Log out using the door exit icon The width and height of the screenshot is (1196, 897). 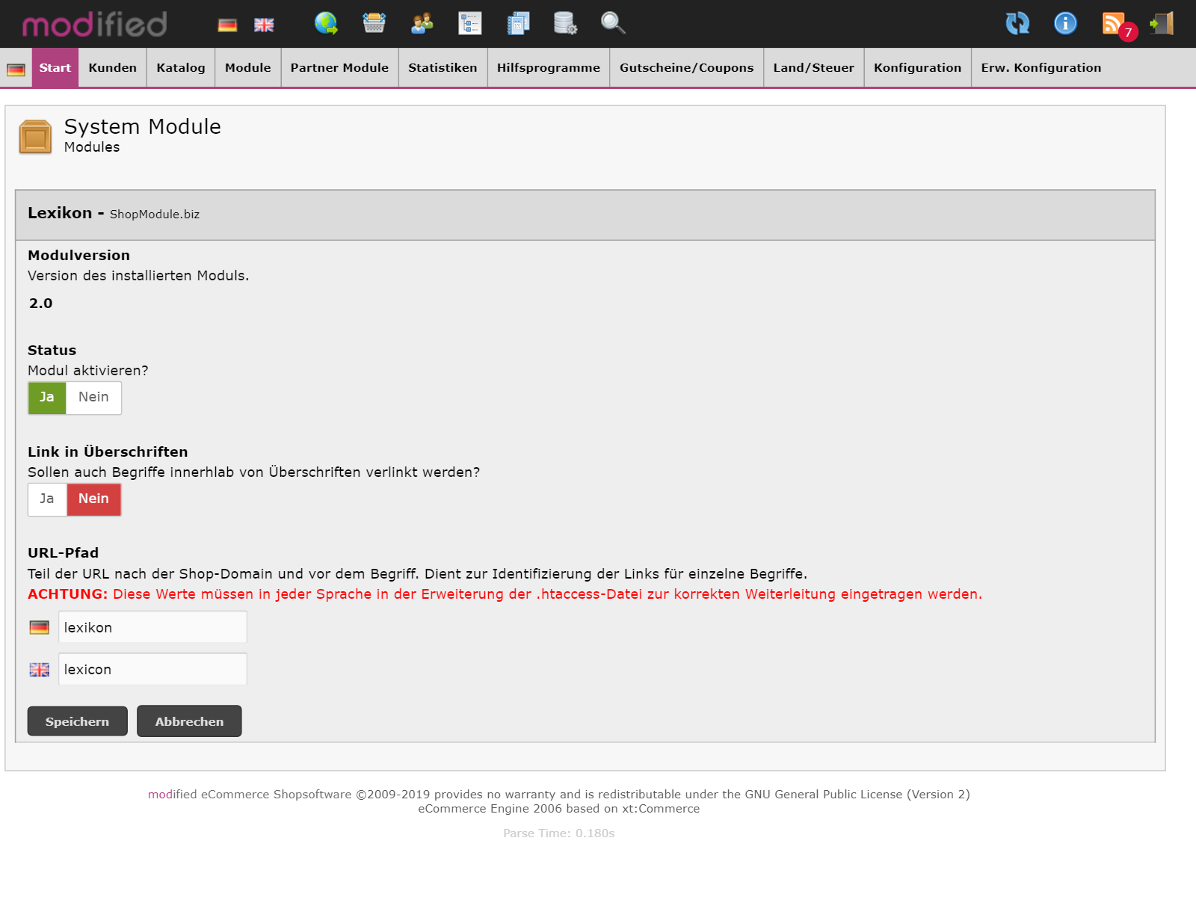tap(1162, 24)
